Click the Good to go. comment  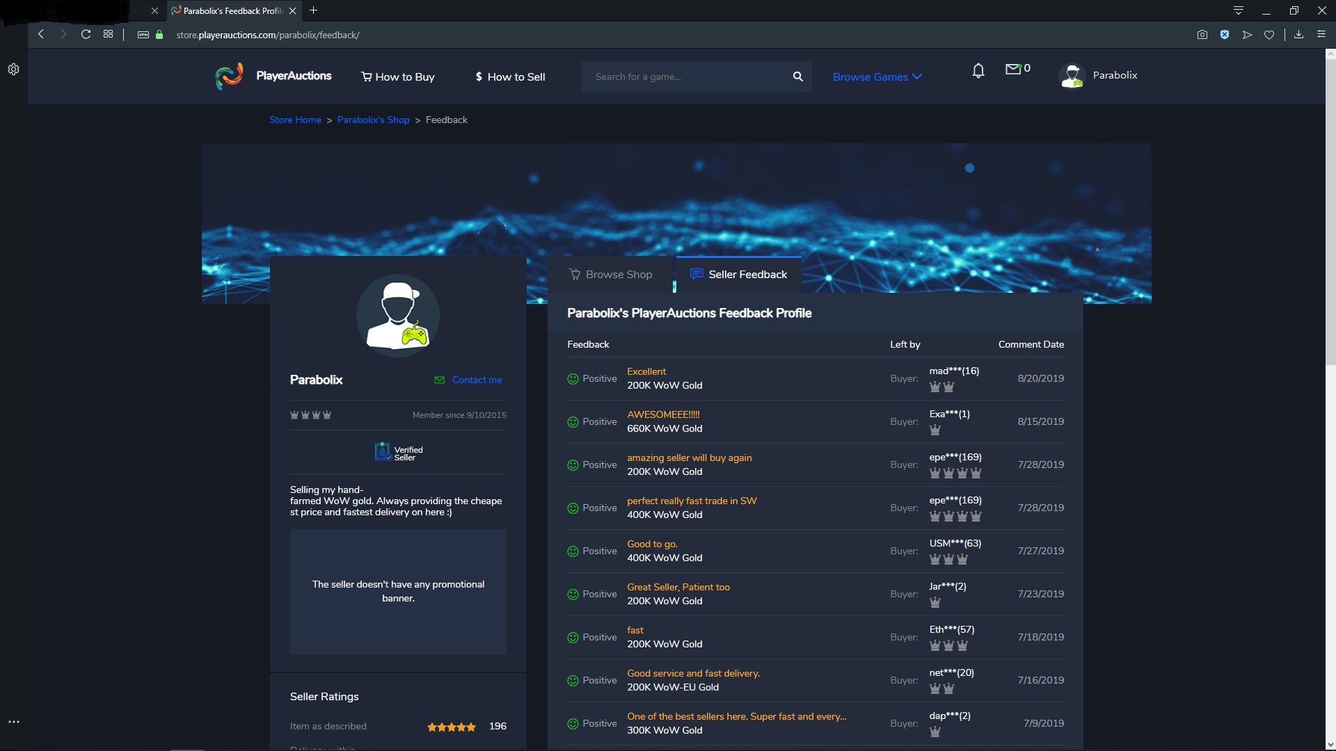(x=652, y=544)
